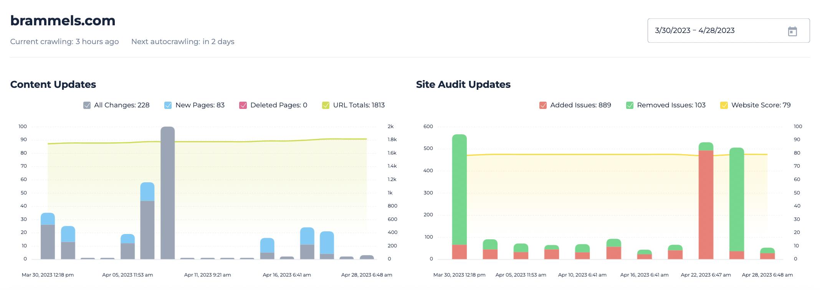
Task: Click the date range field 3/30/2023 – 4/28/2023
Action: point(729,31)
